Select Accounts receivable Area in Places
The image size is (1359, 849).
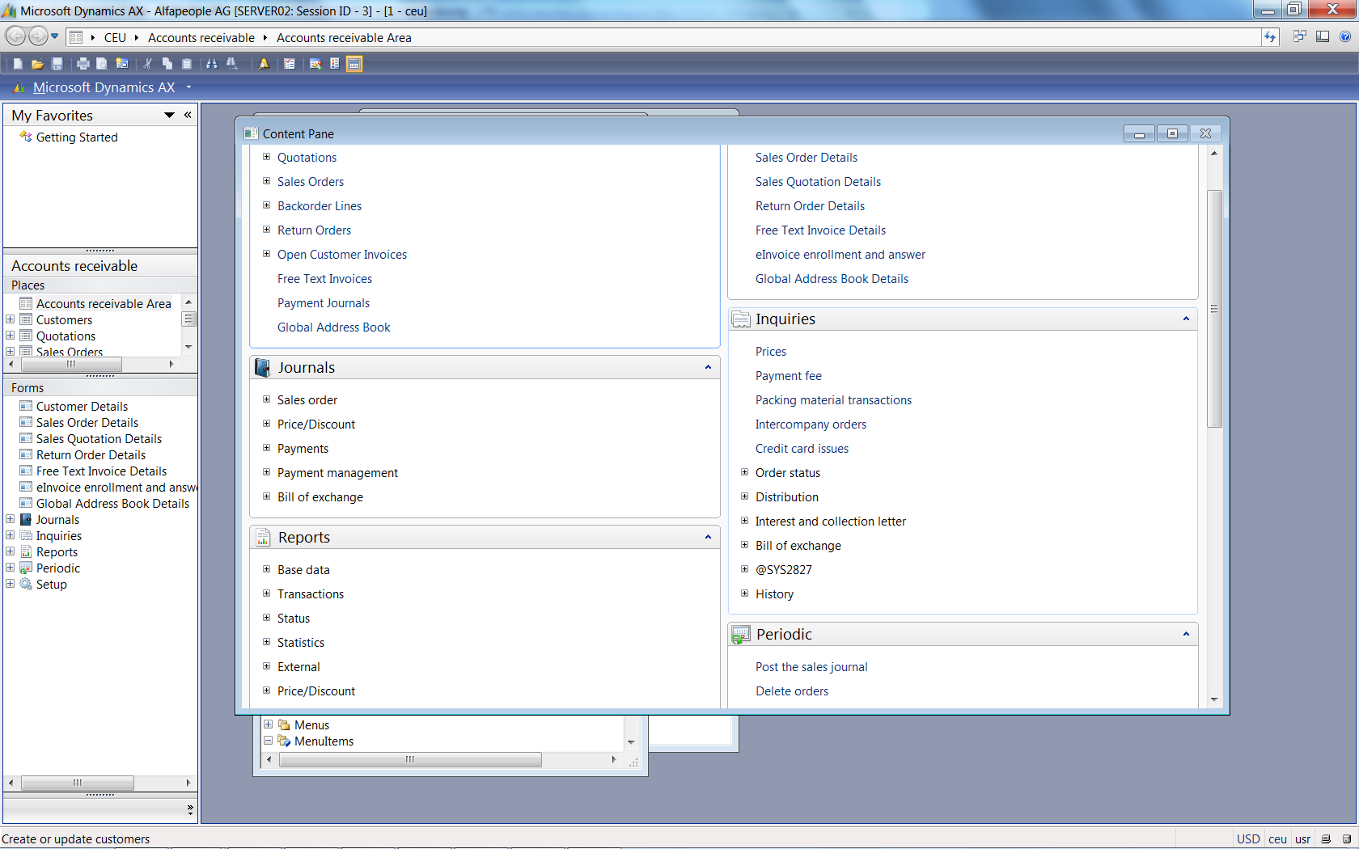click(x=104, y=304)
